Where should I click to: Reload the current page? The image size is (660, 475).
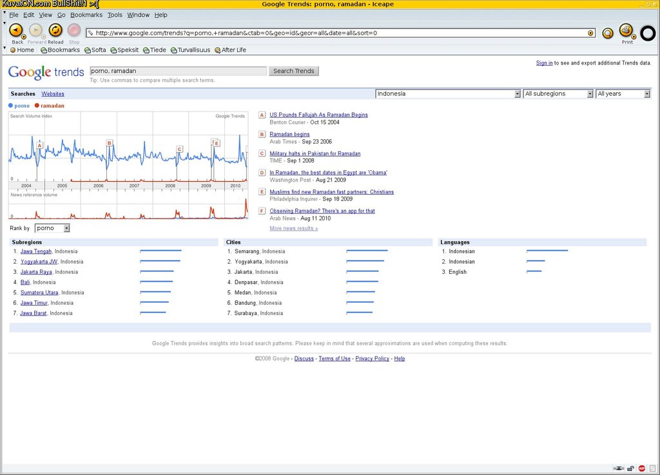[55, 30]
